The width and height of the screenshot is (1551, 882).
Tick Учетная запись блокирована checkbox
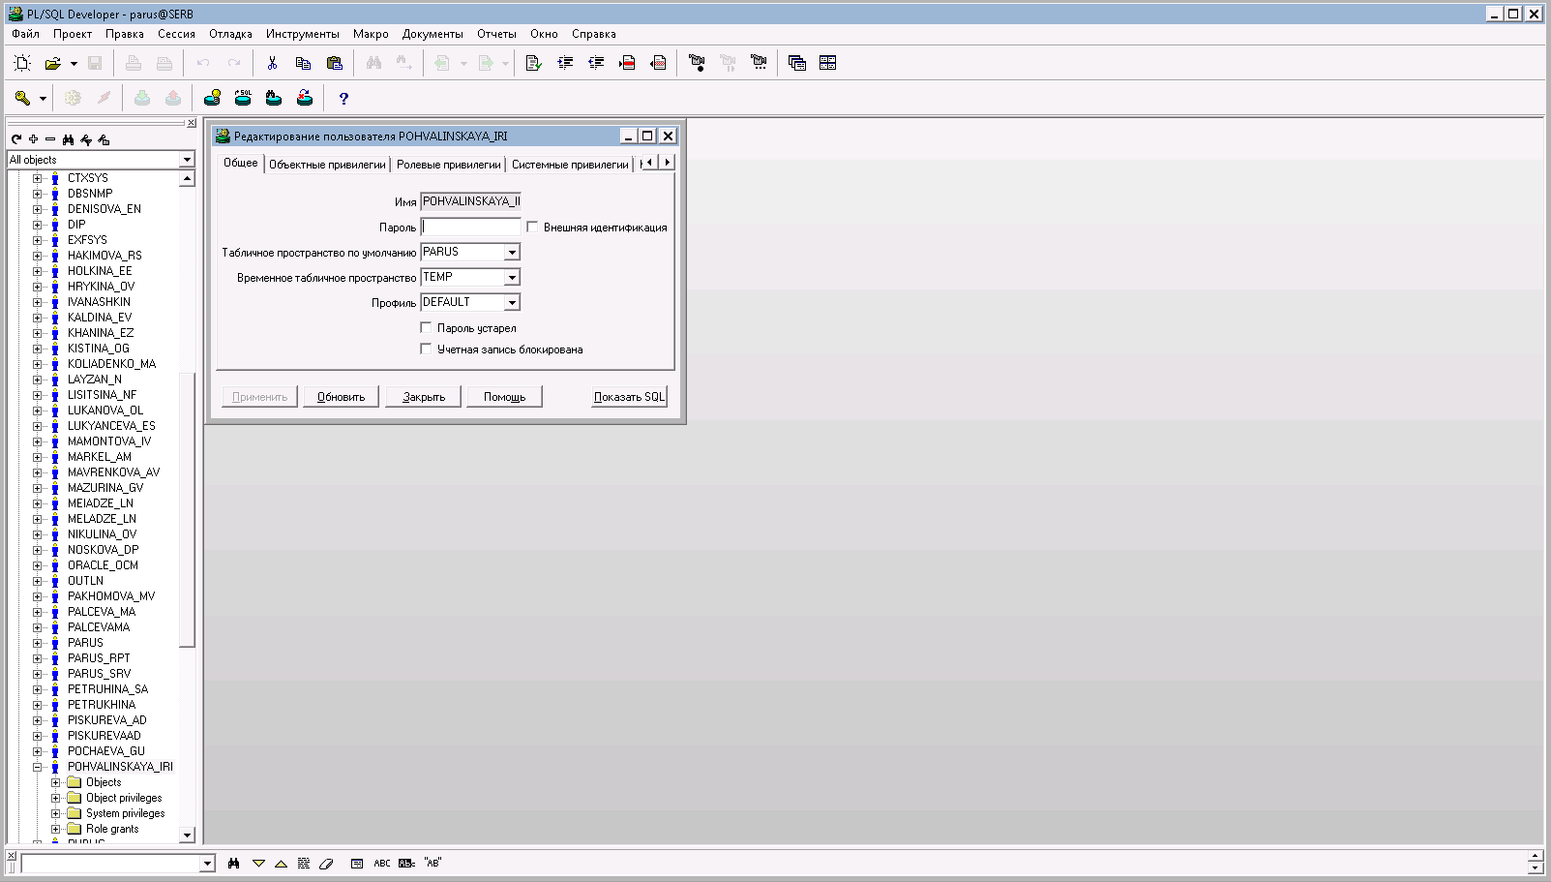(426, 349)
